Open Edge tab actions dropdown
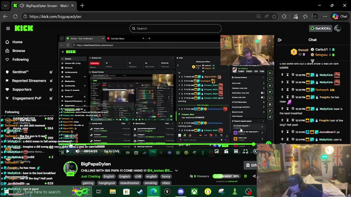Viewport: 351px width, 197px height. coord(5,5)
